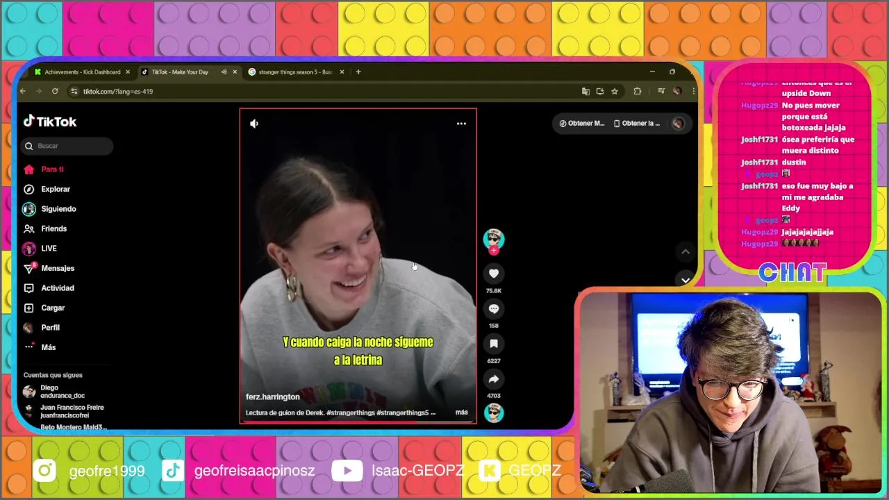Click the browser forward arrow

coord(39,91)
